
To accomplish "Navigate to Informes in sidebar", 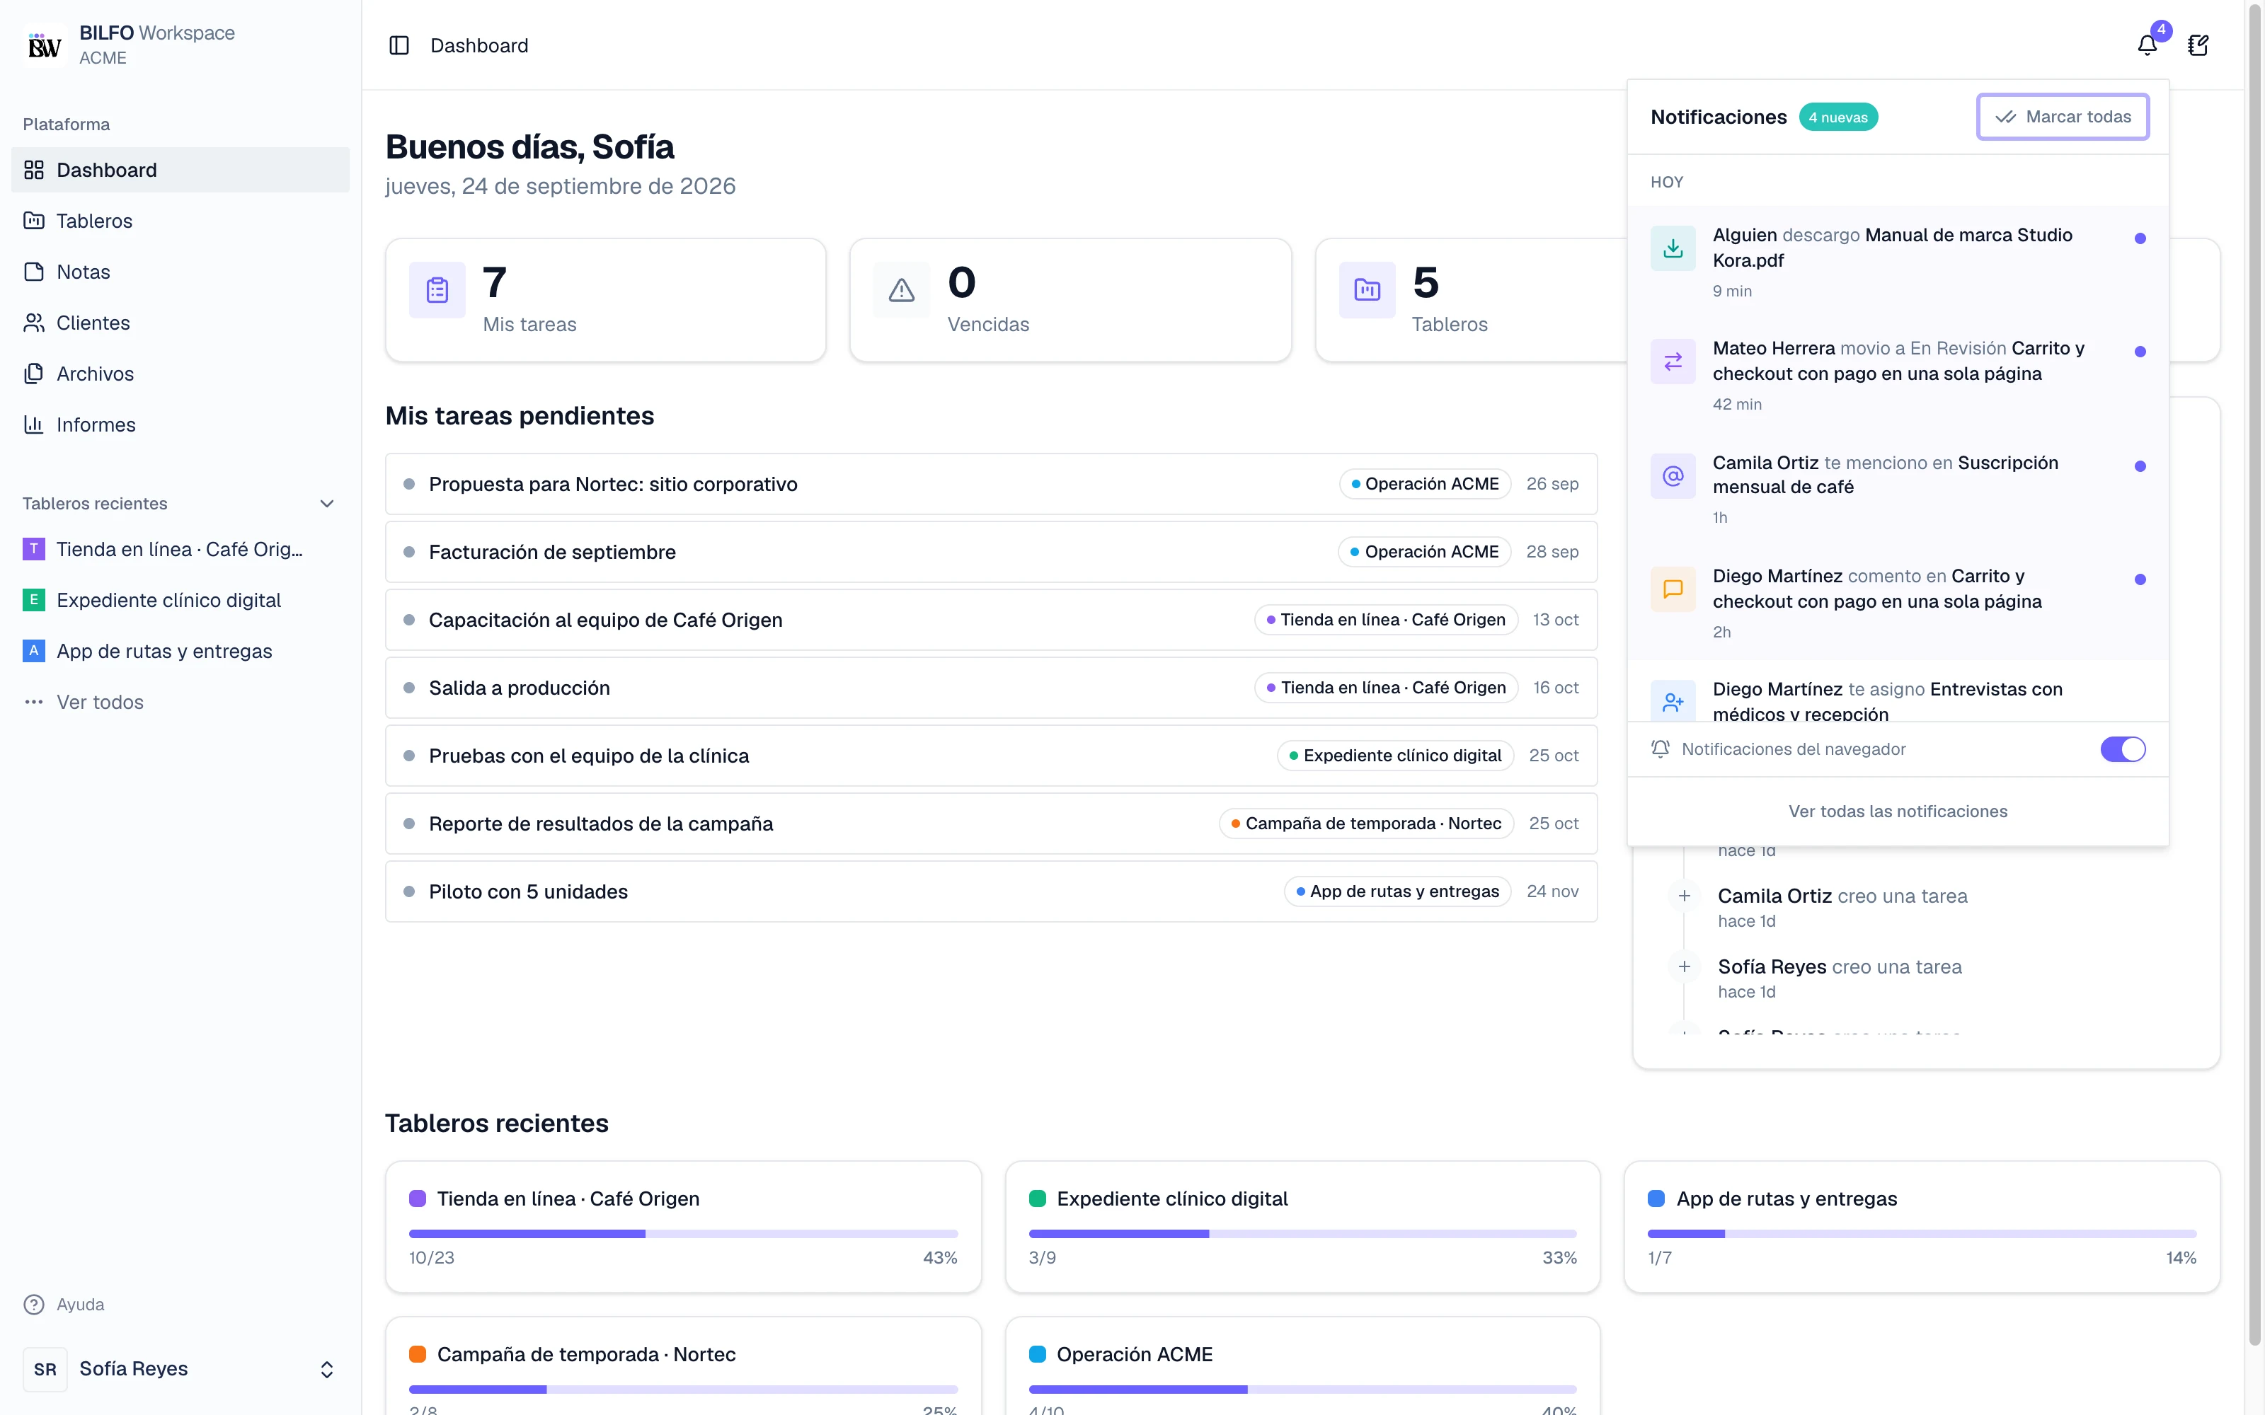I will (180, 424).
